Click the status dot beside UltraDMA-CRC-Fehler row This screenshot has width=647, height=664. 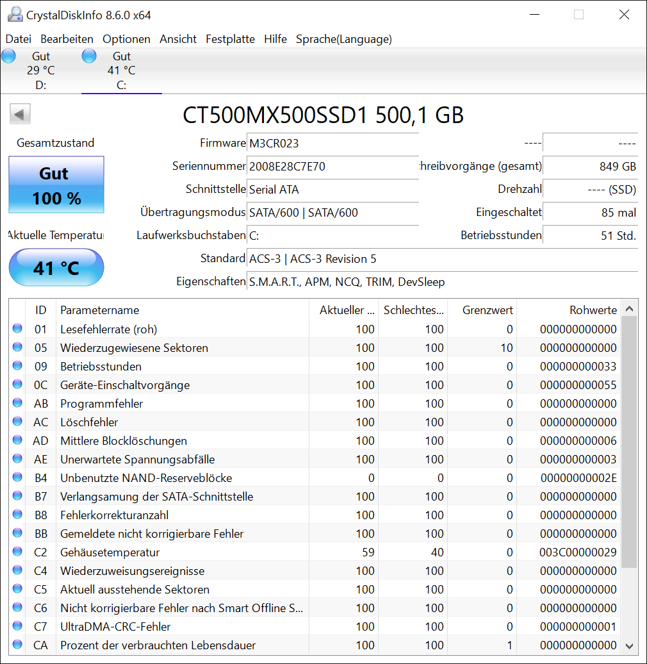[x=17, y=626]
